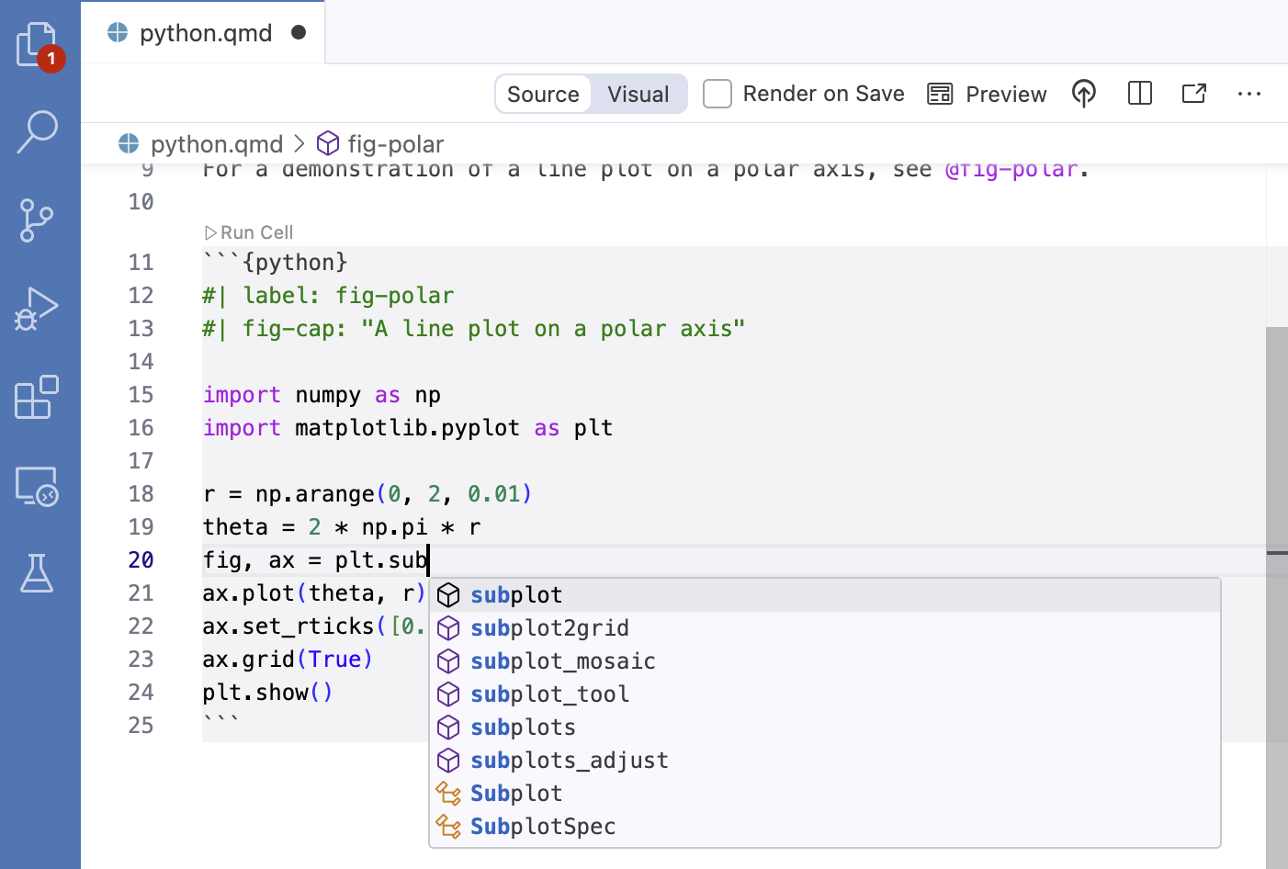Enable the Render on Save checkbox
The image size is (1288, 869).
(717, 94)
